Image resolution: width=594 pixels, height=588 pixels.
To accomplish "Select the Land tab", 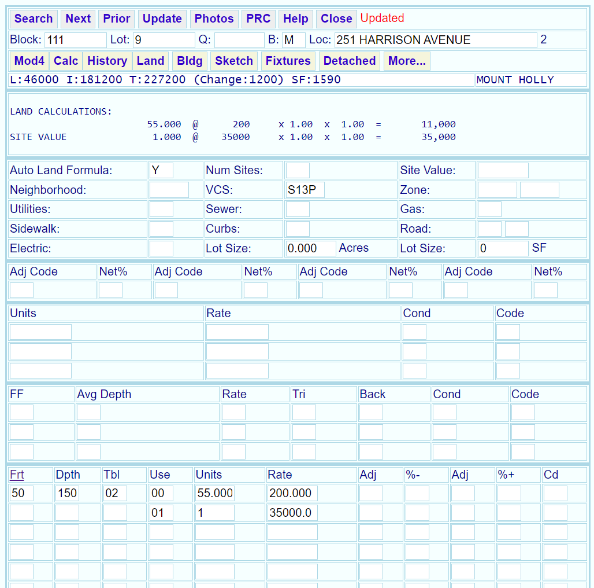I will coord(150,61).
